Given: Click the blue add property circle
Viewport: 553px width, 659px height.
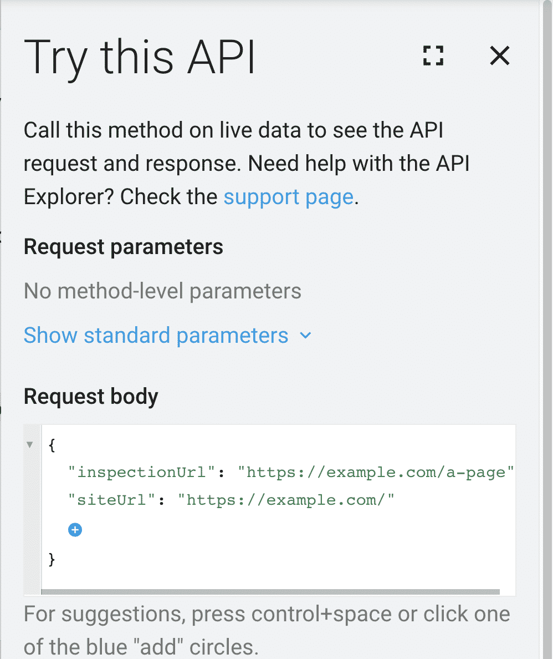Looking at the screenshot, I should point(75,530).
